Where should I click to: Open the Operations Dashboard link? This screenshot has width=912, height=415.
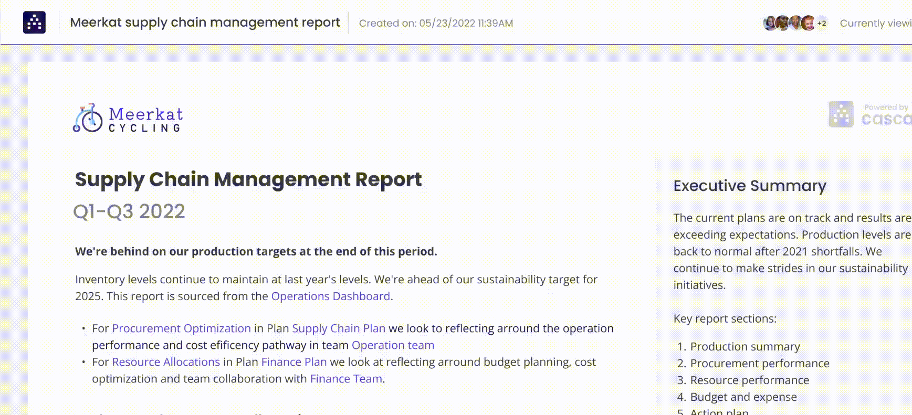tap(330, 296)
